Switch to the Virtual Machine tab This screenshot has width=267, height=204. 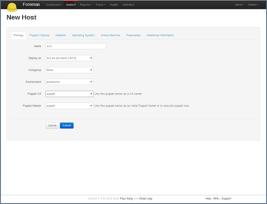[110, 35]
